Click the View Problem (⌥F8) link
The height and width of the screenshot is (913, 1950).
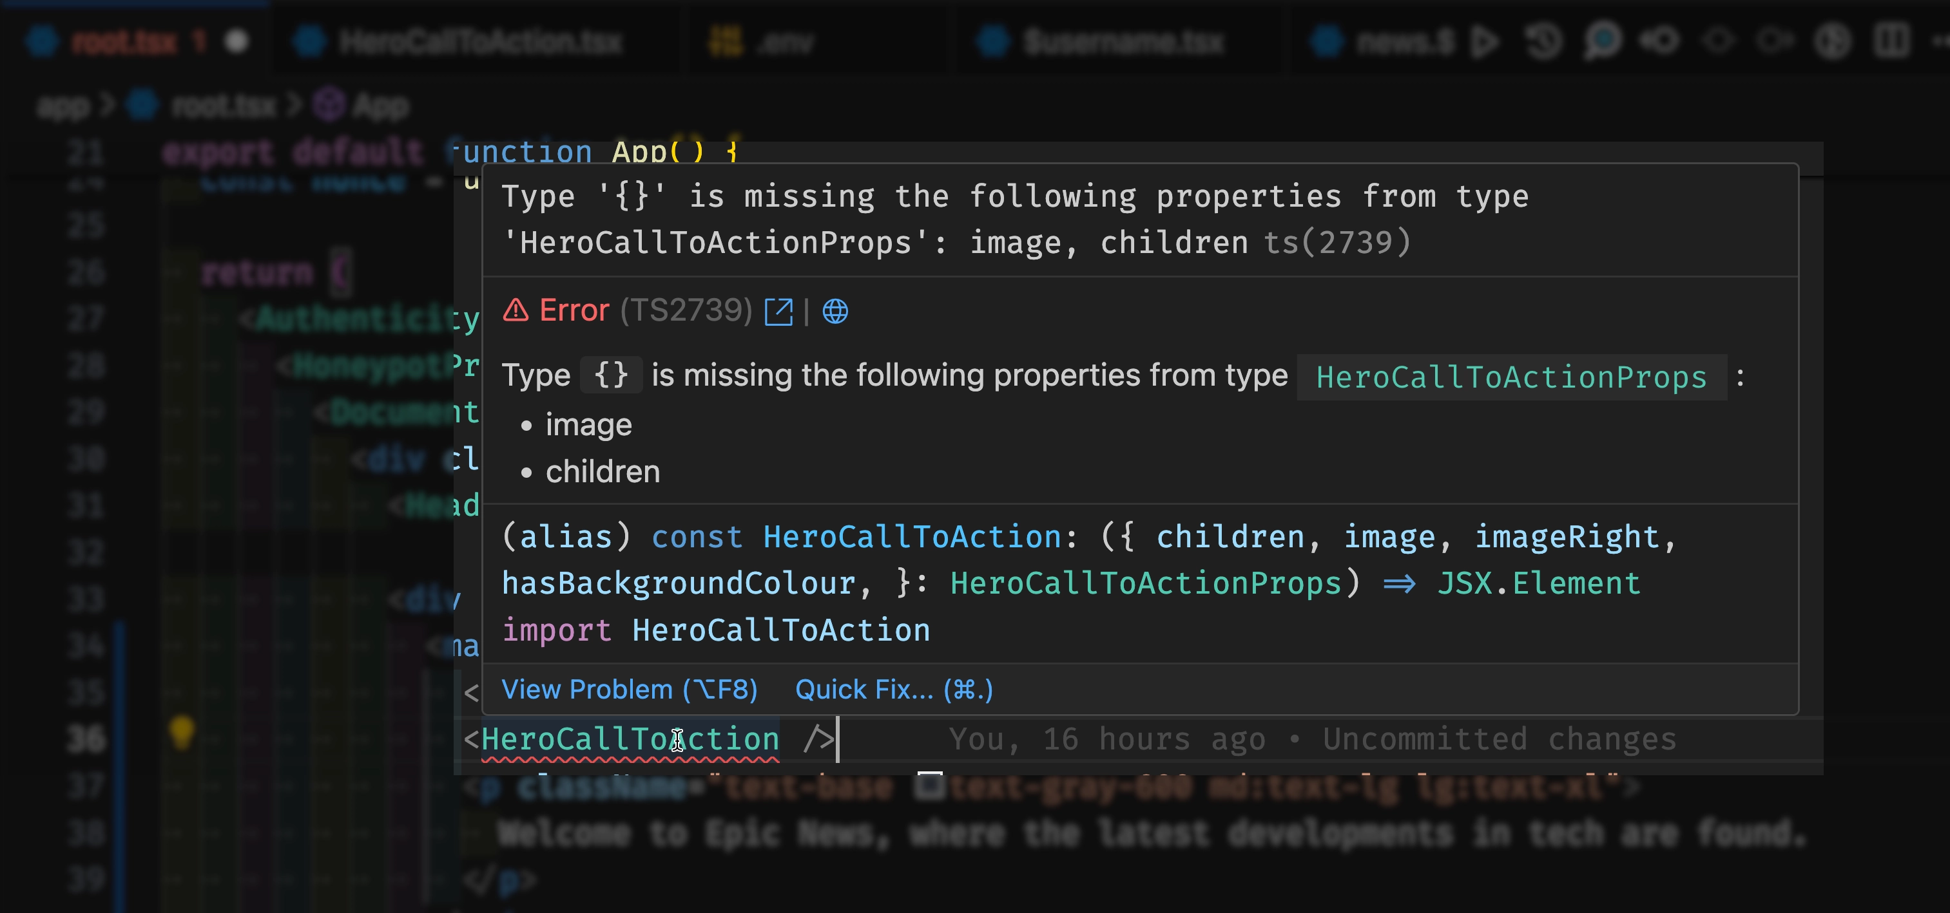(630, 689)
